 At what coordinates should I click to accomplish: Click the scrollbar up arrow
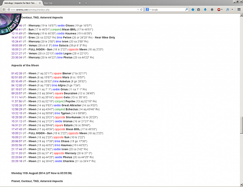click(x=241, y=15)
